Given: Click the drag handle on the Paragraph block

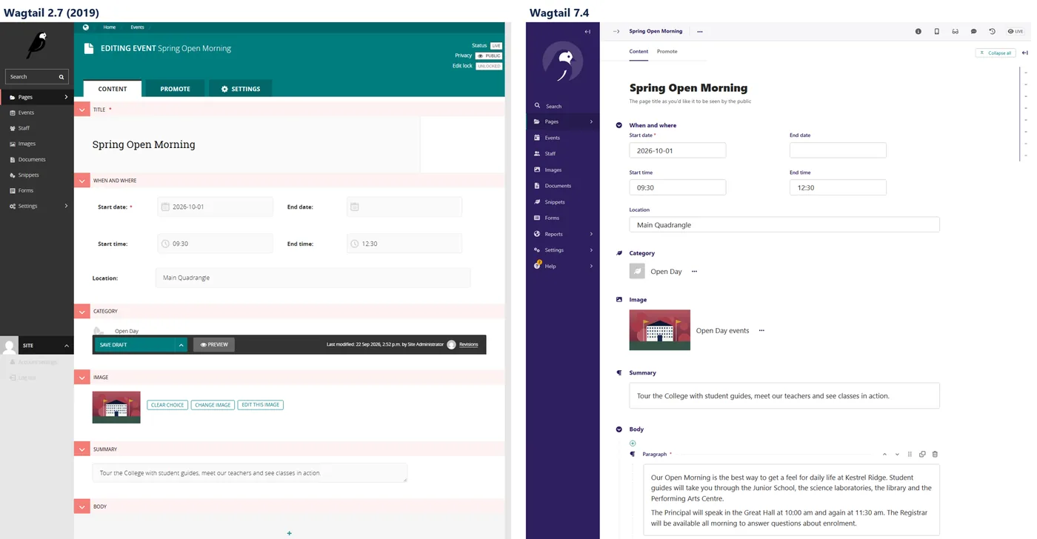Looking at the screenshot, I should (x=910, y=454).
